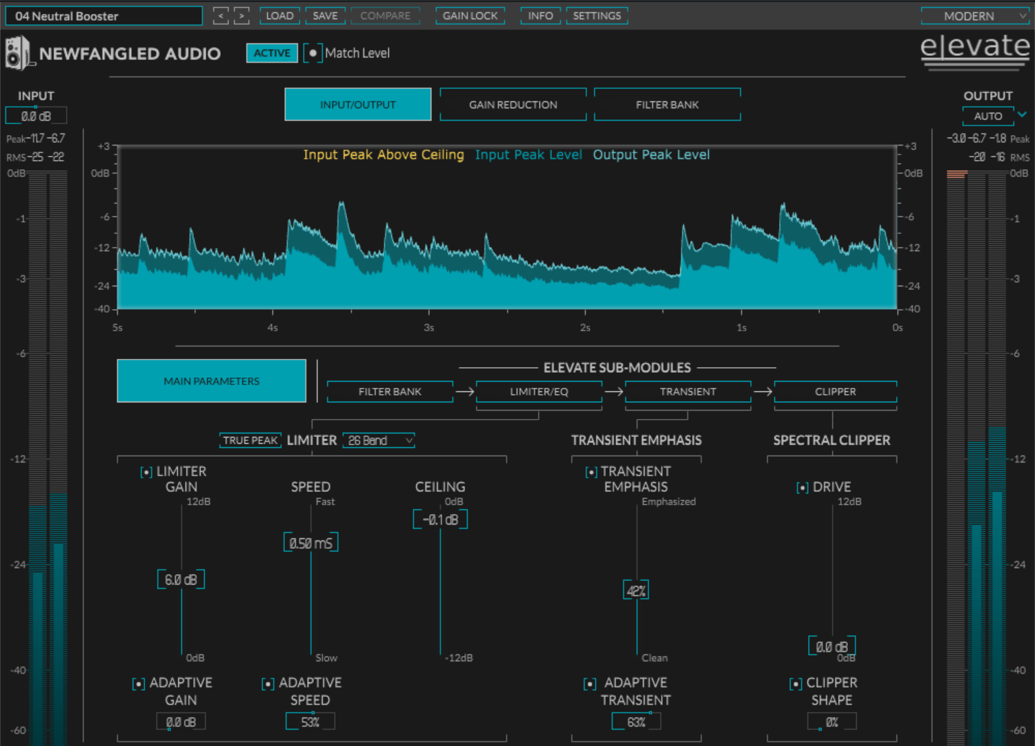This screenshot has height=746, width=1035.
Task: Switch to the GAIN REDUCTION display tab
Action: [x=513, y=104]
